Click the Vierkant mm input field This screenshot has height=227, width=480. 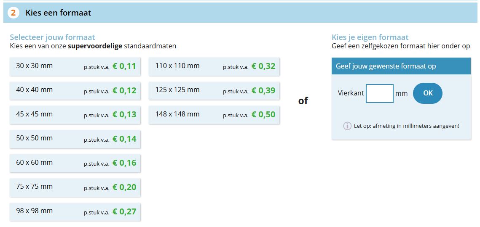pos(380,93)
